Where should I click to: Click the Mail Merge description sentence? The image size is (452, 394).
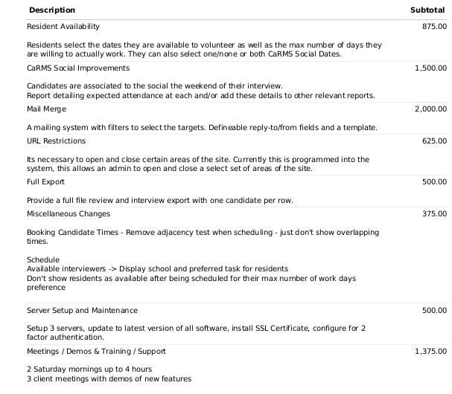(x=202, y=128)
